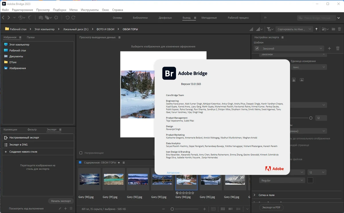Delete the export template trash icon

pos(338,49)
